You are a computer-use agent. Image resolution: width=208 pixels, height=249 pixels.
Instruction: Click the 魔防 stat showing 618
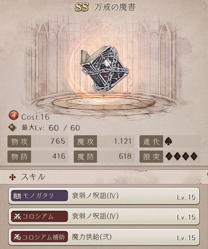(104, 157)
